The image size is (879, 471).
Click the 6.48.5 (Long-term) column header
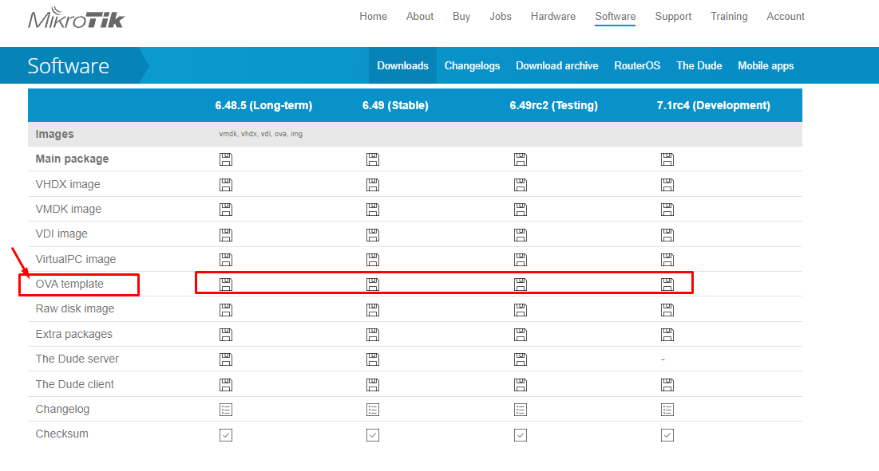pos(263,105)
